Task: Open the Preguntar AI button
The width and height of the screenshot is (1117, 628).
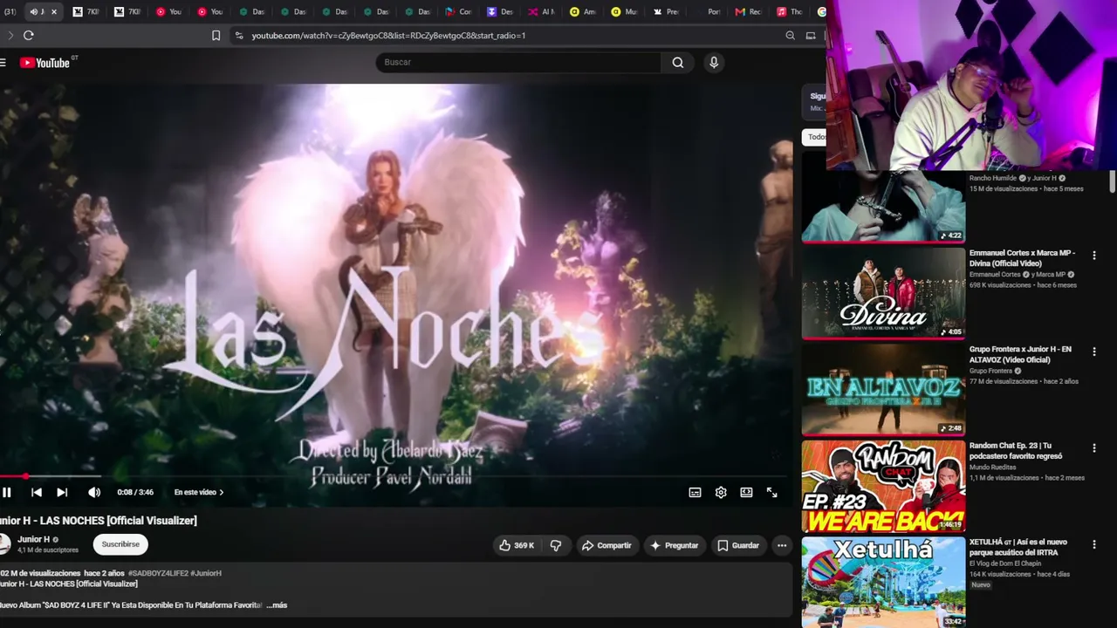Action: tap(674, 545)
